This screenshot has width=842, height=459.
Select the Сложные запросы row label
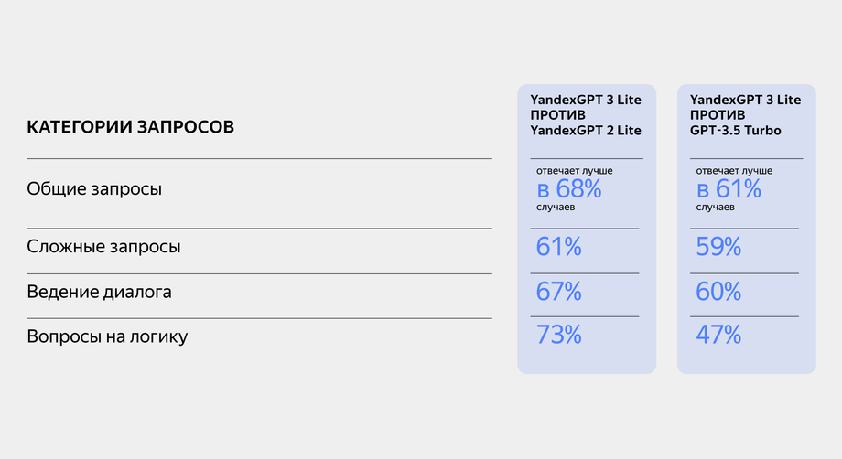click(x=103, y=247)
